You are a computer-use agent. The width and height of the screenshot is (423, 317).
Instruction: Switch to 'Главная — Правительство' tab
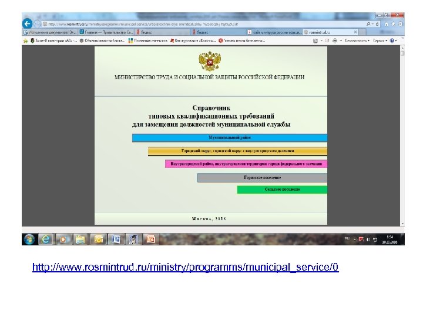tap(106, 32)
